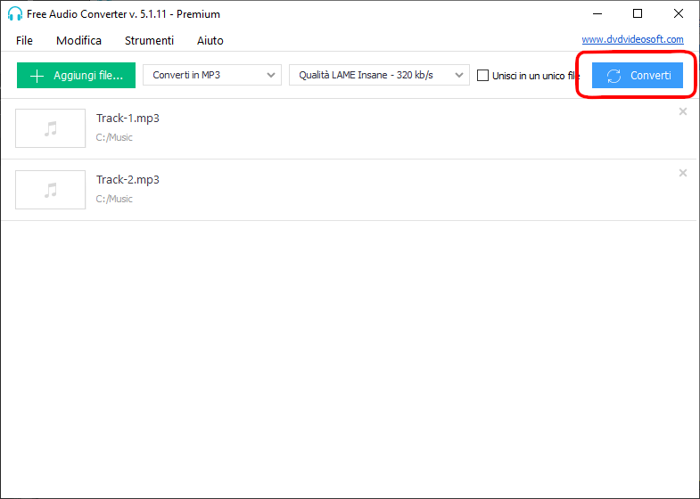
Task: Select the Track-1.mp3 file name
Action: pyautogui.click(x=128, y=119)
